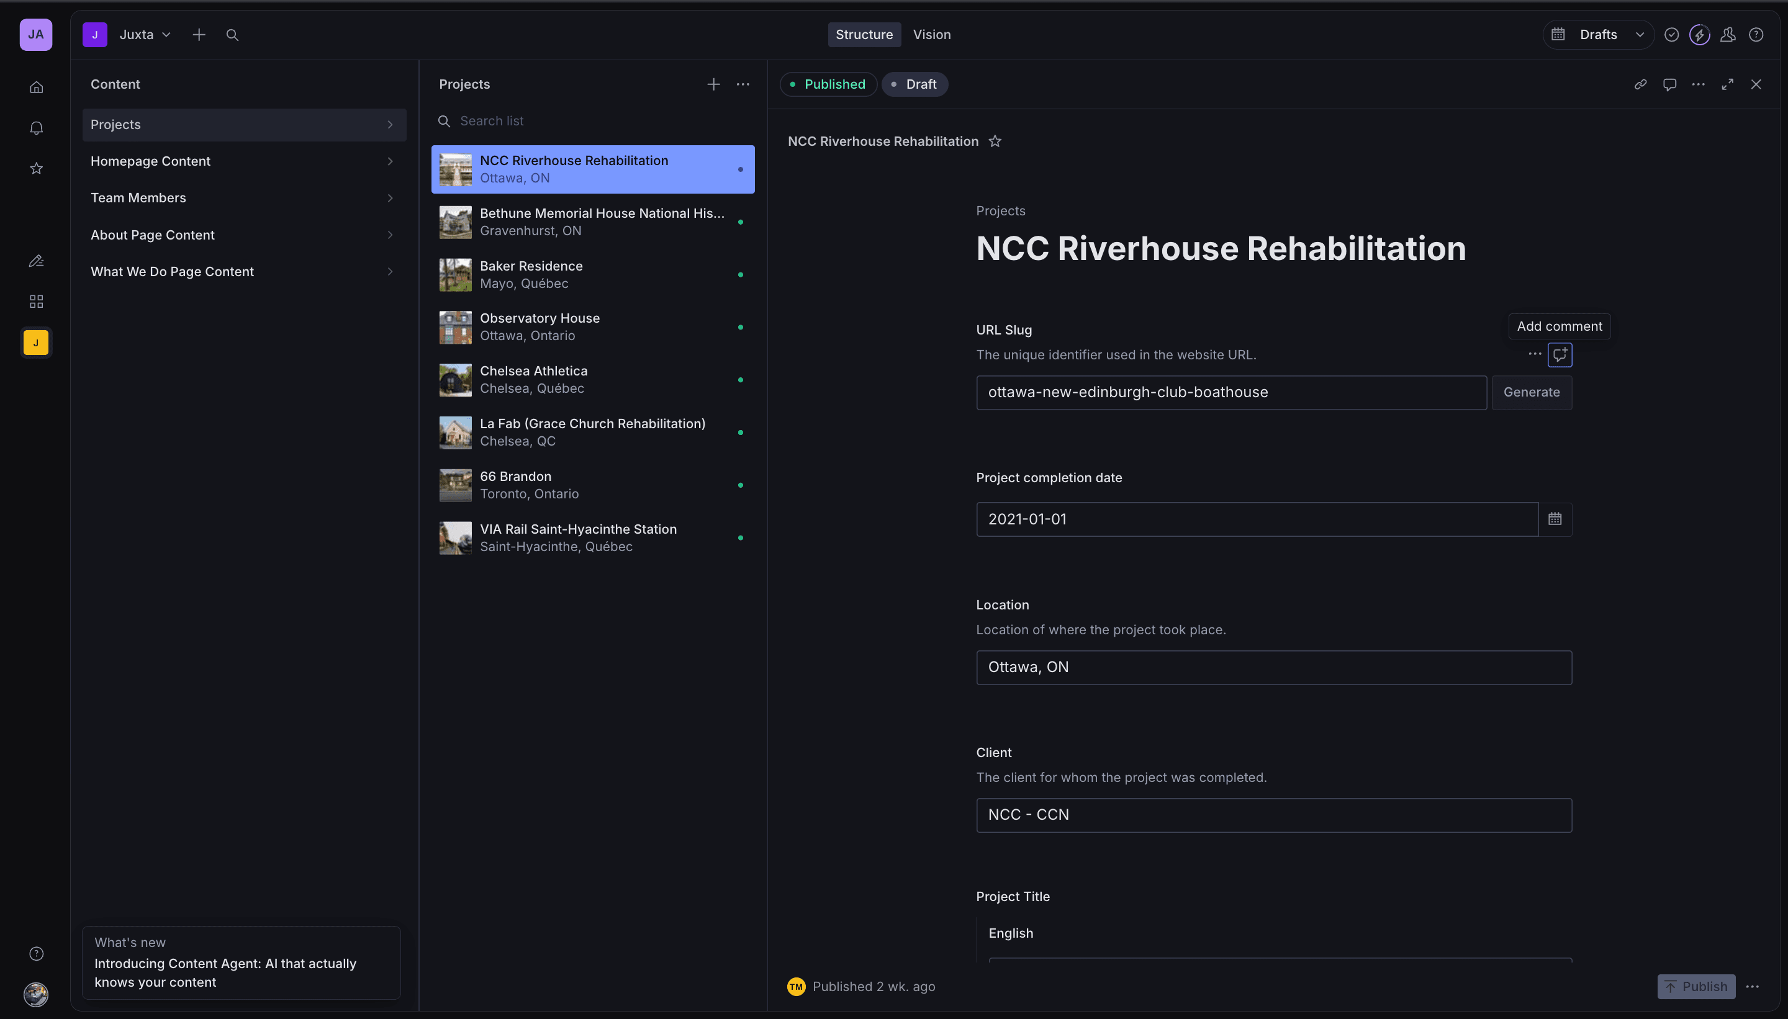Switch to the Vision tab
The width and height of the screenshot is (1788, 1019).
click(932, 34)
